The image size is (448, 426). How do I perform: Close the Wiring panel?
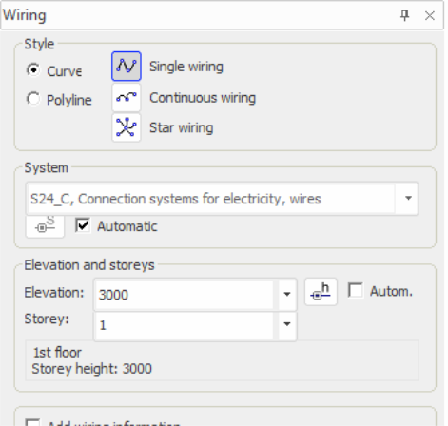click(x=430, y=15)
